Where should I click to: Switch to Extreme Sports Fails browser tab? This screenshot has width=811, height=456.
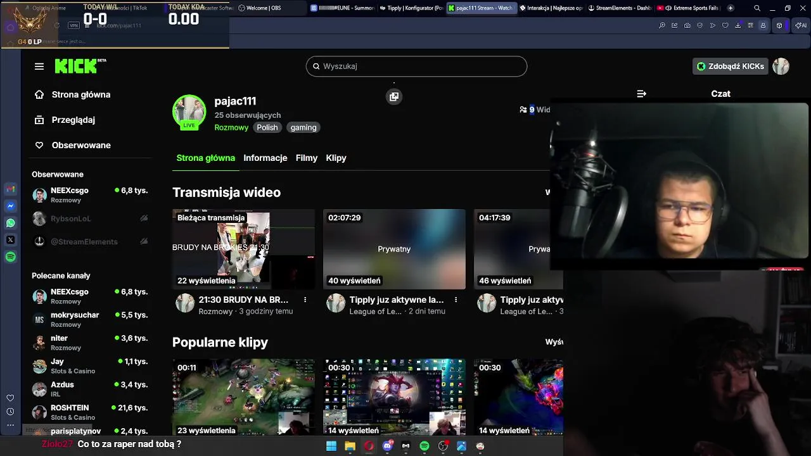[x=689, y=8]
